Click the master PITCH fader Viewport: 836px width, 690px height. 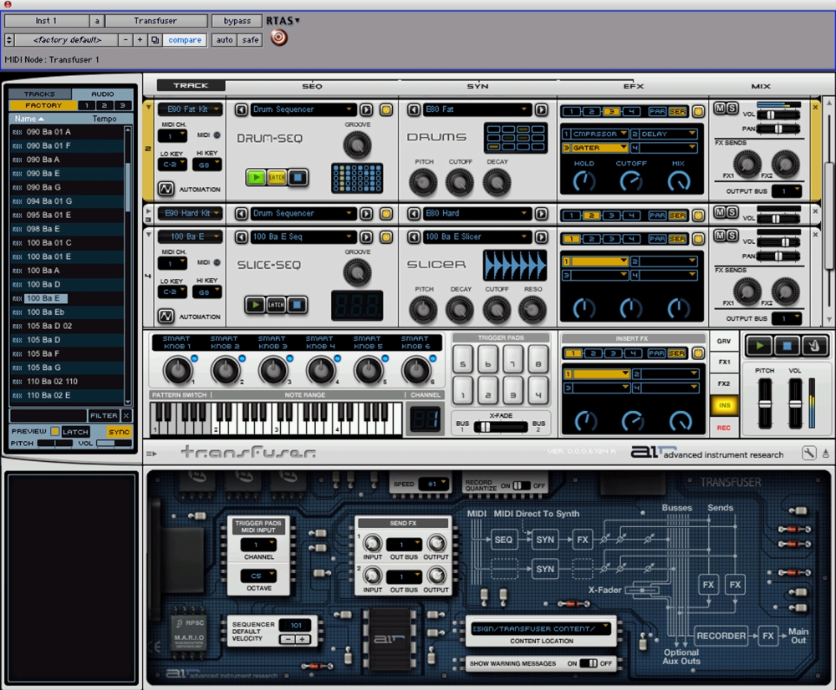(x=765, y=403)
